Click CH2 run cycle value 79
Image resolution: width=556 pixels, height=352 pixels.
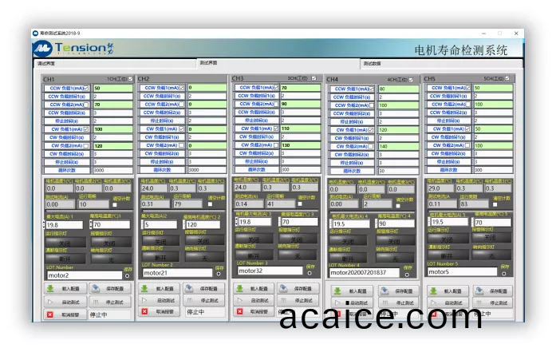[x=187, y=204]
